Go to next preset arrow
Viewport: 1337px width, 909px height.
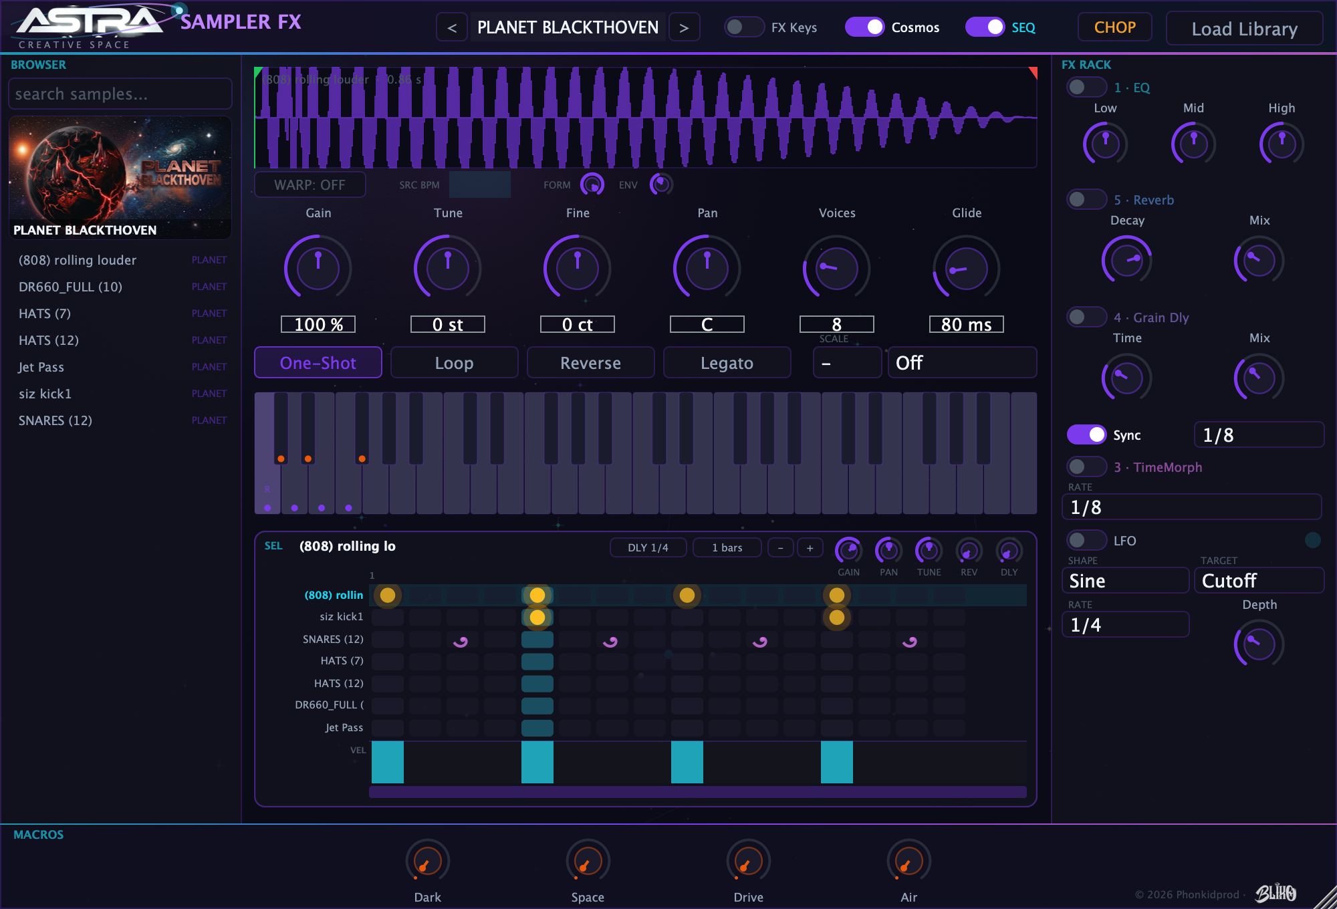coord(684,27)
